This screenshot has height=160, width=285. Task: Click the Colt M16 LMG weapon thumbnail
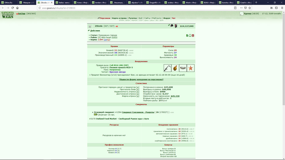tap(167, 68)
